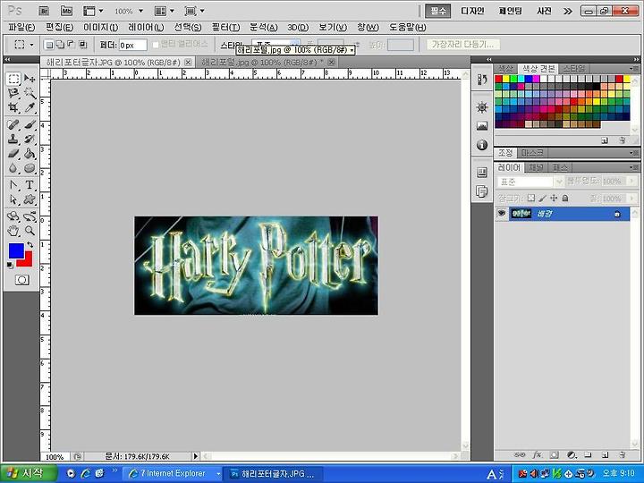Switch to the 필수 workspace

pyautogui.click(x=437, y=11)
